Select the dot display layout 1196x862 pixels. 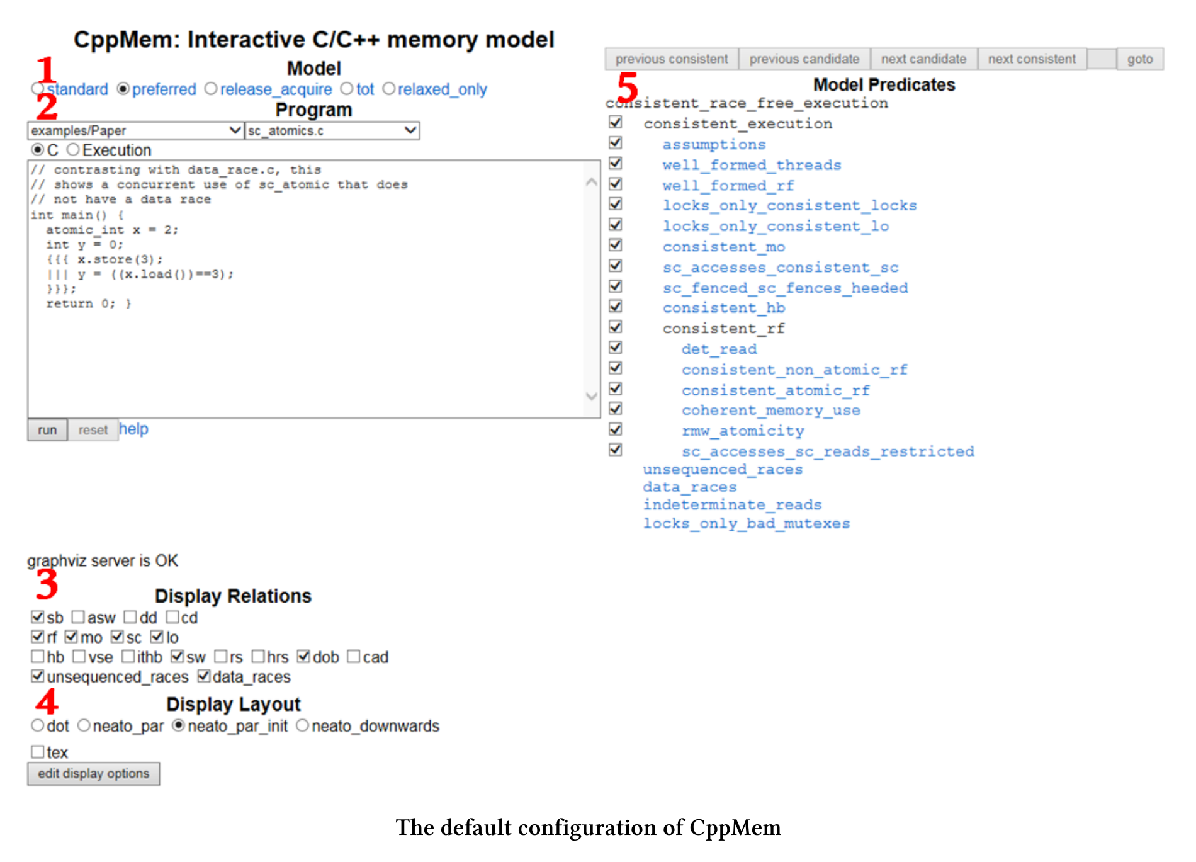point(38,725)
